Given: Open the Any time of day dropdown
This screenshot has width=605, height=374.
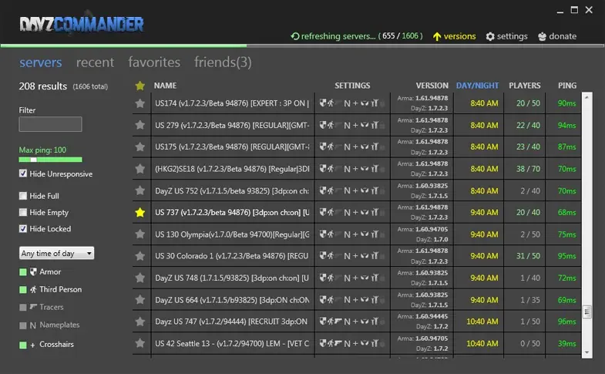Looking at the screenshot, I should [56, 253].
